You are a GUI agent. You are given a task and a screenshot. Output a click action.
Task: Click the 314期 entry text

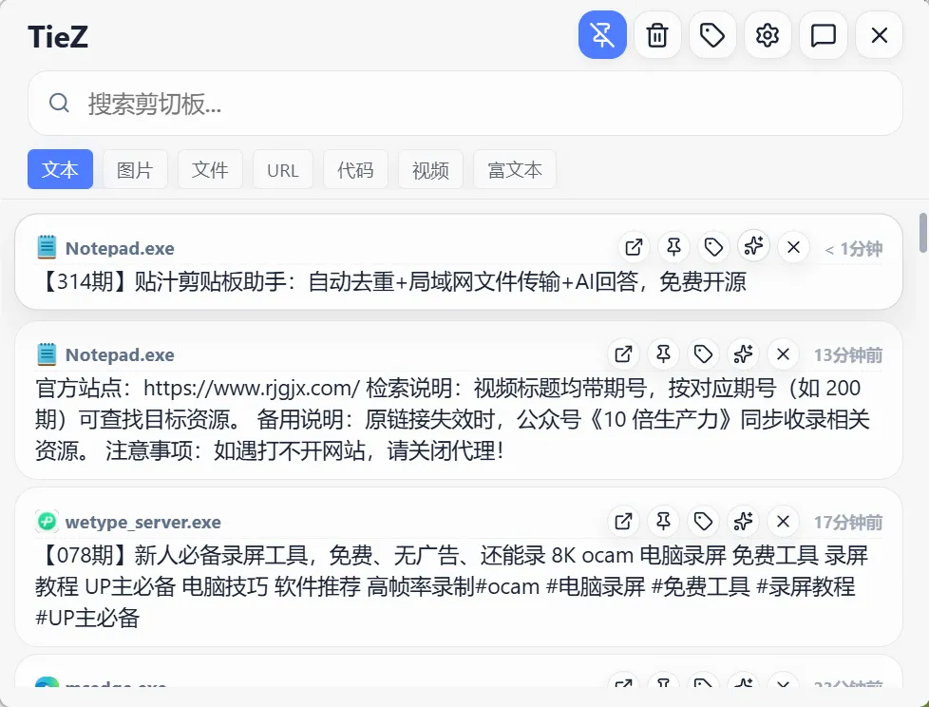pos(391,281)
